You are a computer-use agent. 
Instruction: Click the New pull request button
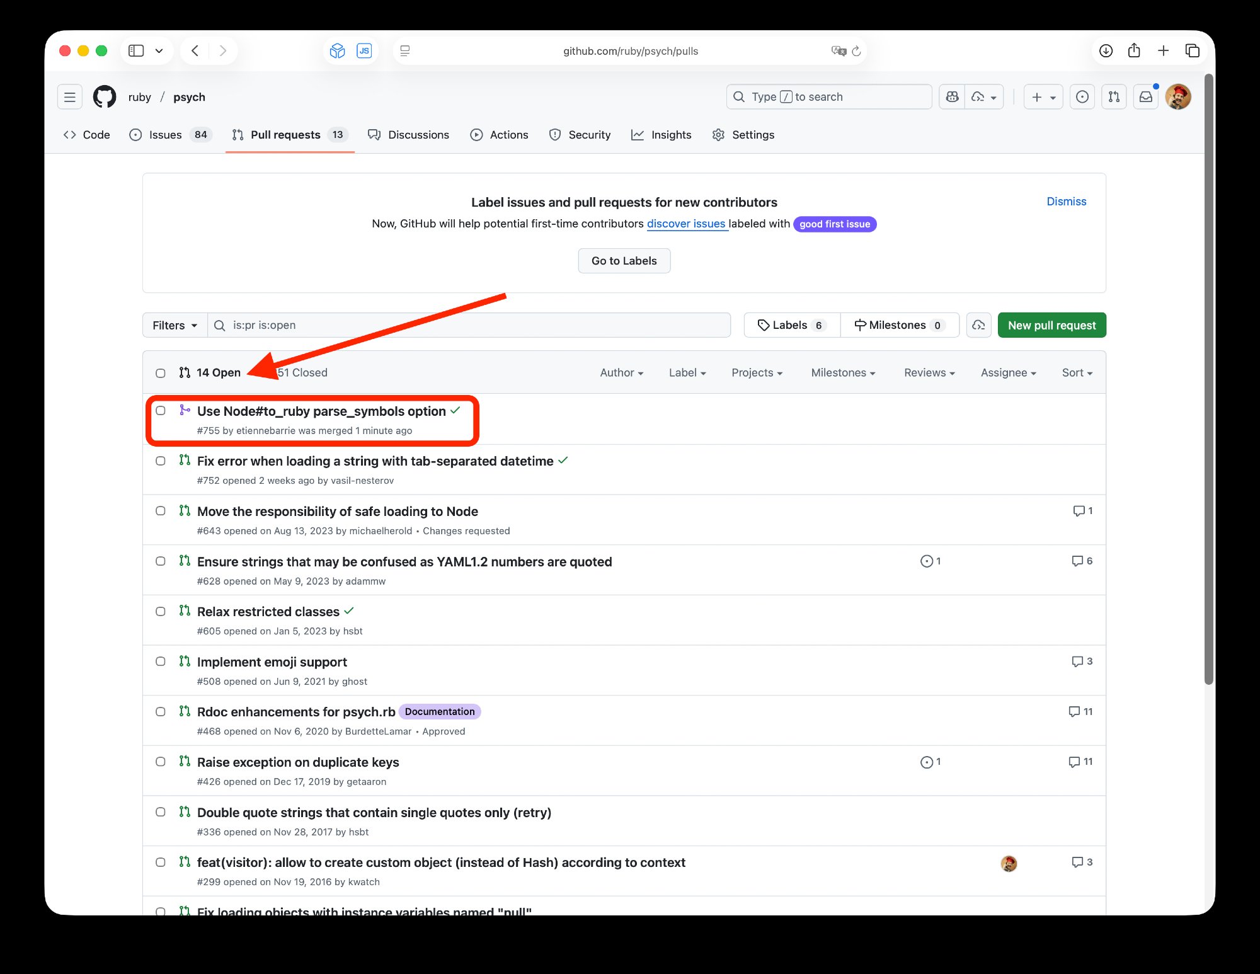coord(1051,326)
